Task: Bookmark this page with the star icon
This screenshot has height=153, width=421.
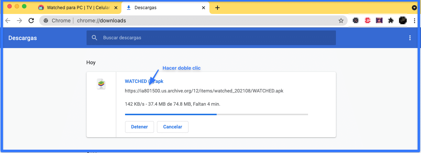Action: (341, 21)
